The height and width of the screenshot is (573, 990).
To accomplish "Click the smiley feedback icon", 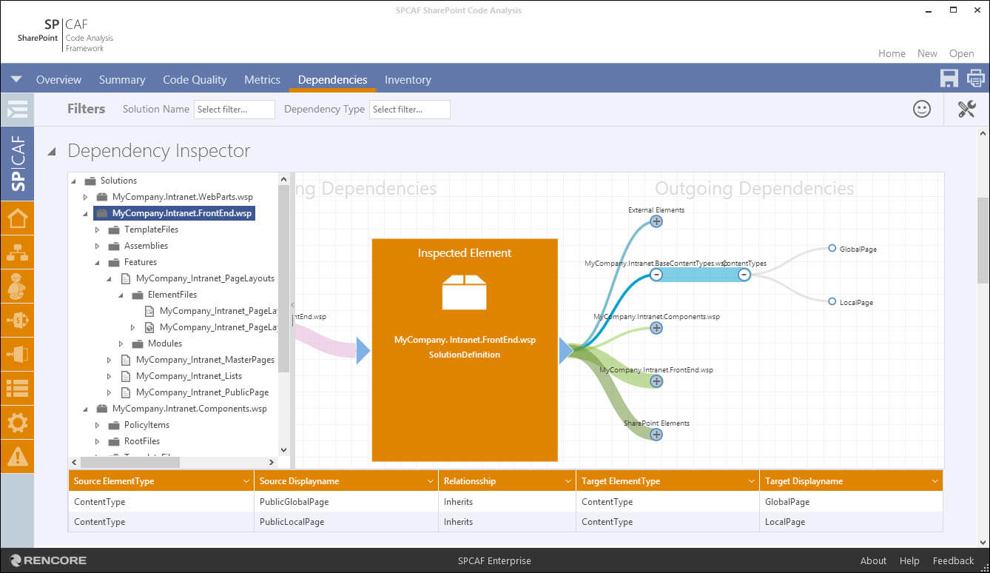I will [922, 109].
